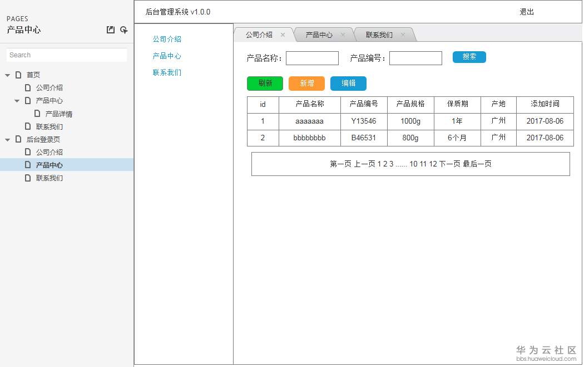Click the 保质期 column header
The image size is (584, 367).
457,105
